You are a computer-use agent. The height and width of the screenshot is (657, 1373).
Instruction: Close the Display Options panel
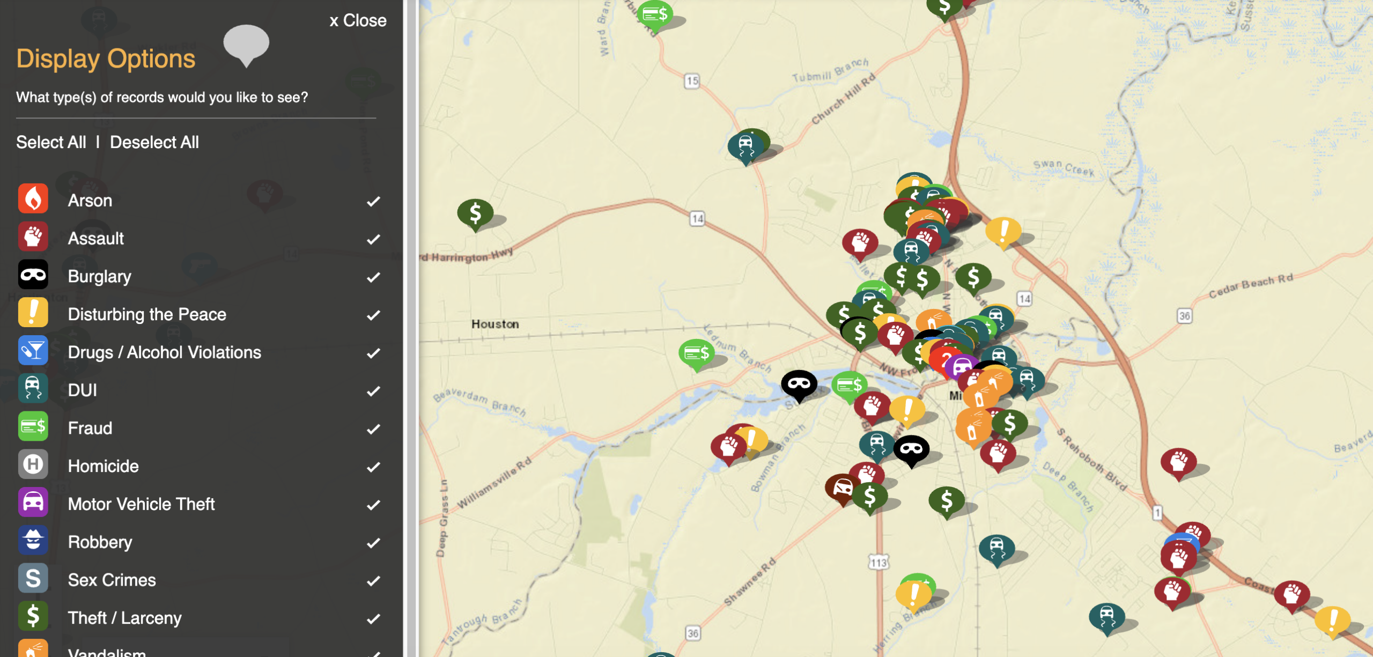tap(358, 20)
